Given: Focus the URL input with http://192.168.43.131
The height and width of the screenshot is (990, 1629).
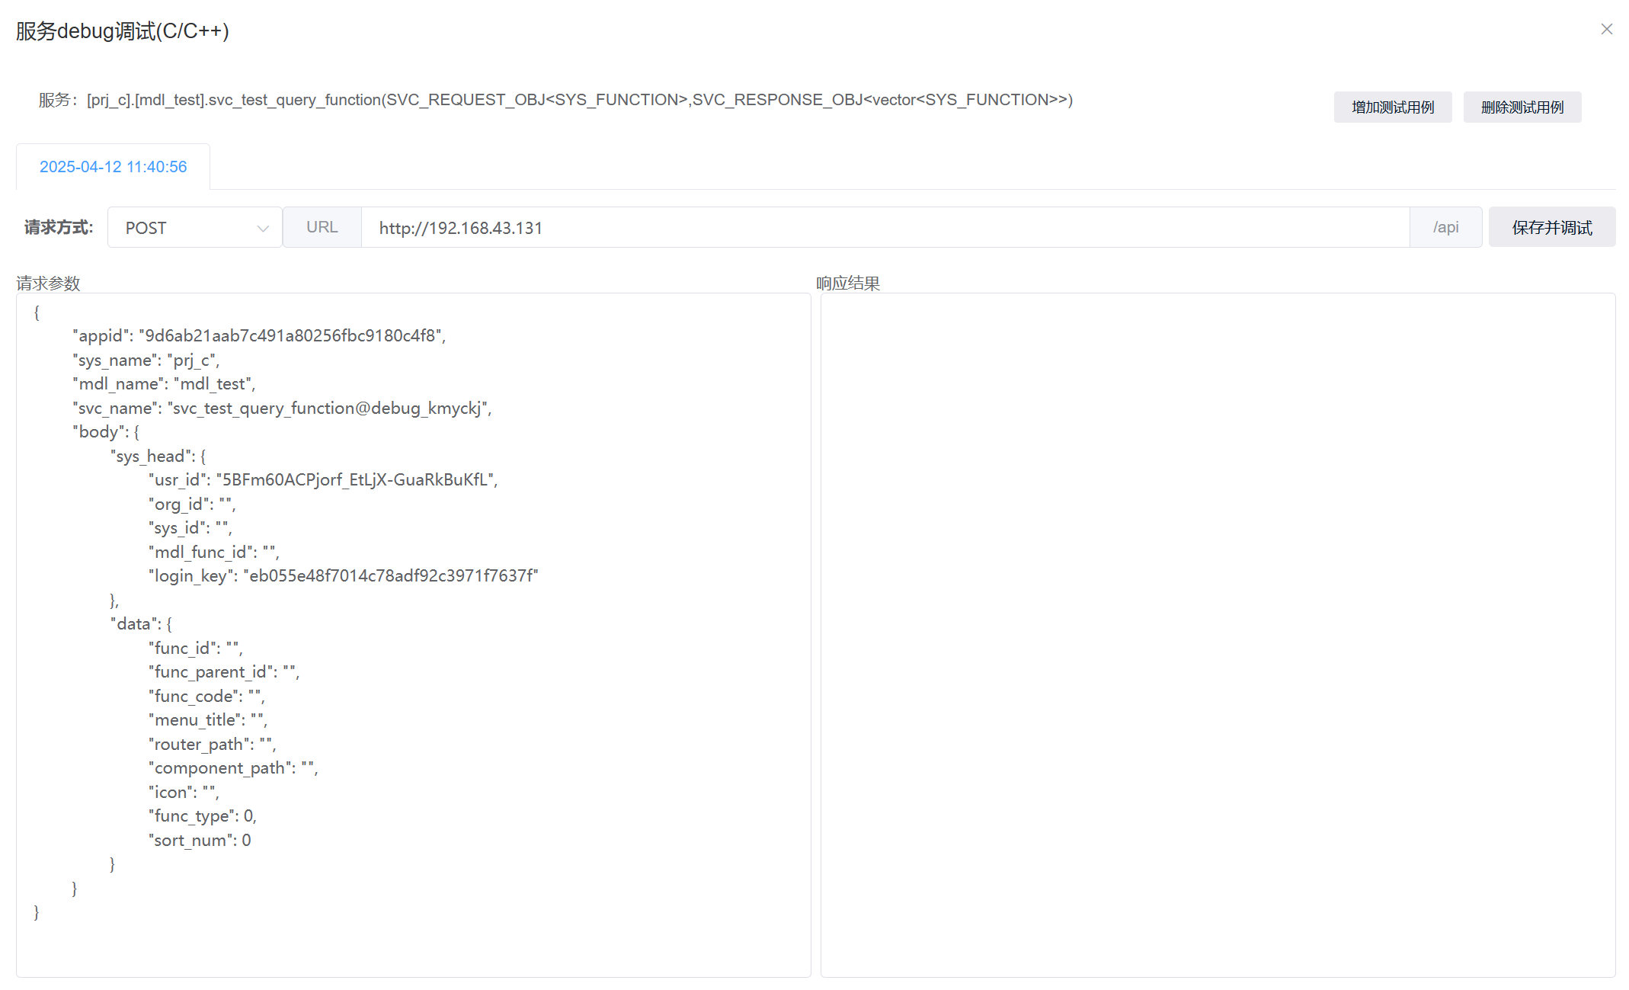Looking at the screenshot, I should (x=884, y=228).
